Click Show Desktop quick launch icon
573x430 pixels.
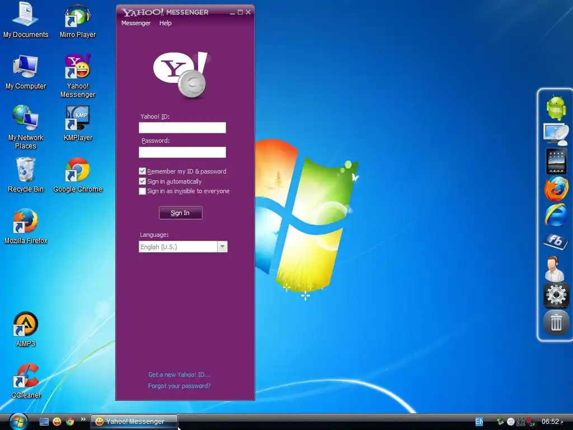[44, 422]
